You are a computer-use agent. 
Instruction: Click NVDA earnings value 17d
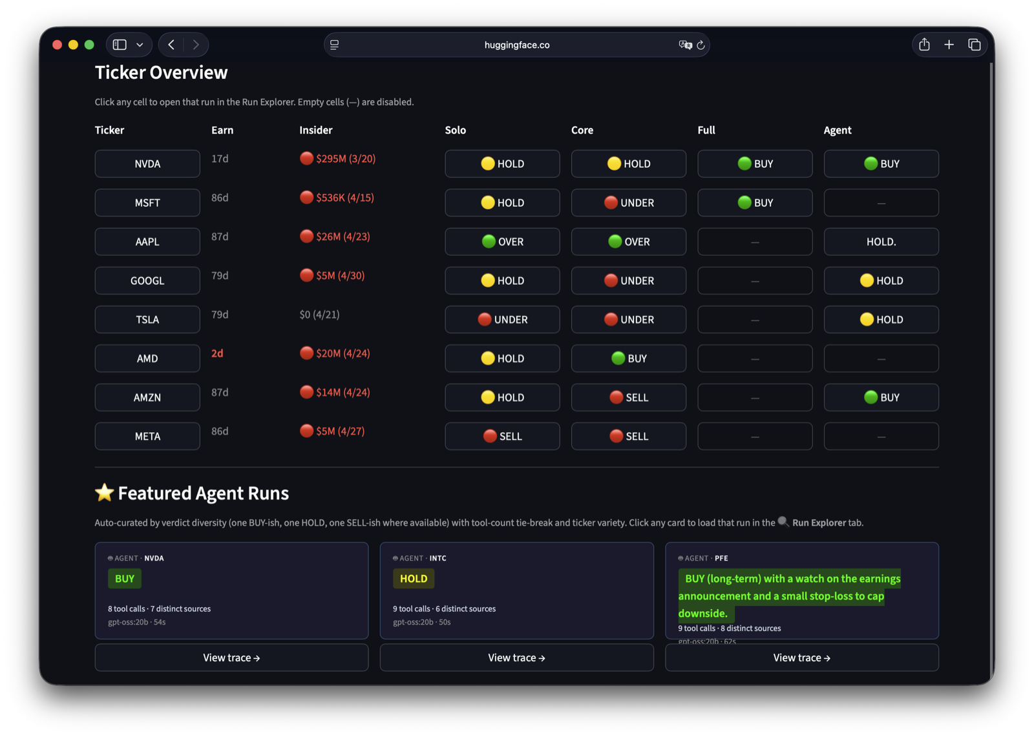(220, 159)
